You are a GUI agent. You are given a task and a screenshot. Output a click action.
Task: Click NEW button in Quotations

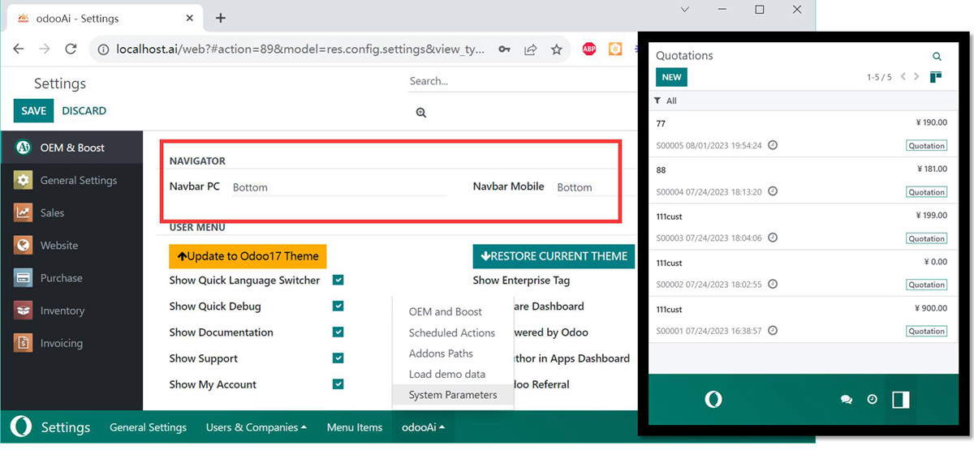pos(671,77)
